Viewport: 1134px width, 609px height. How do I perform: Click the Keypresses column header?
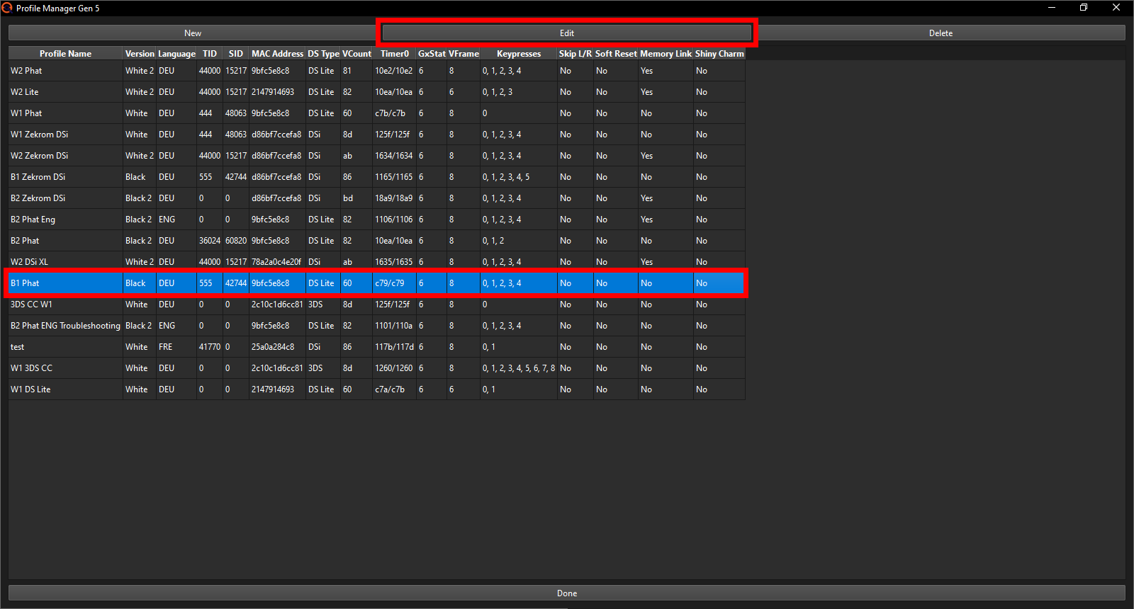(x=518, y=54)
